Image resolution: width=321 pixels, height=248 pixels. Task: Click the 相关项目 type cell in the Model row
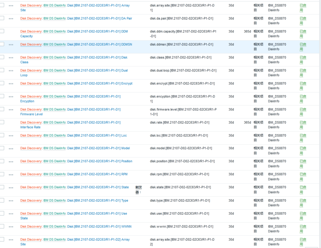point(258,151)
